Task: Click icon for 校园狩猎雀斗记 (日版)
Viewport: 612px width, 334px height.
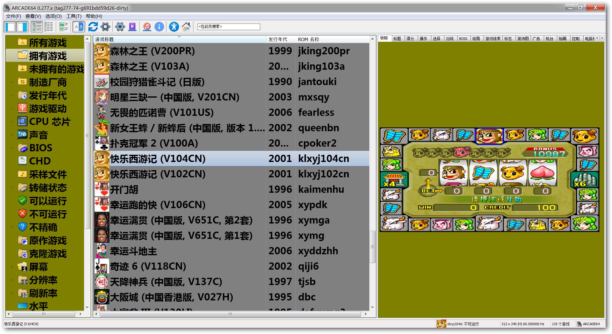Action: pos(102,82)
